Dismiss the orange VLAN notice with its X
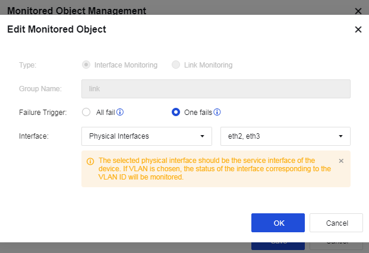 [x=341, y=161]
